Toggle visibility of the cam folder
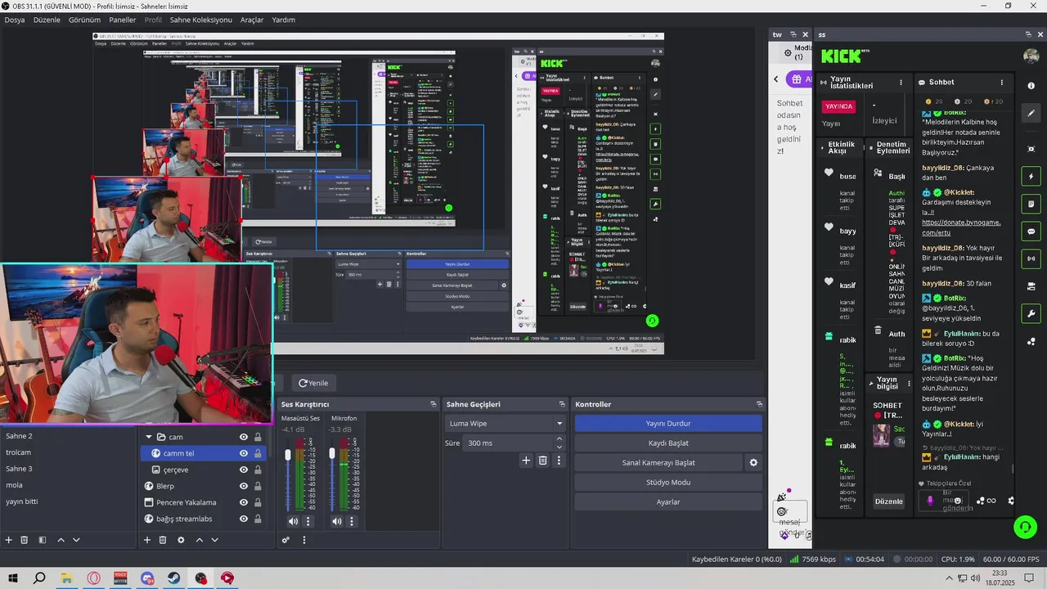 [x=244, y=437]
